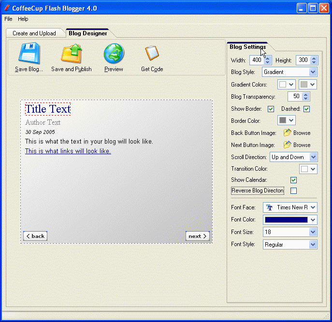The width and height of the screenshot is (332, 322).
Task: Click the Reverse Blog Direction label
Action: pyautogui.click(x=258, y=190)
